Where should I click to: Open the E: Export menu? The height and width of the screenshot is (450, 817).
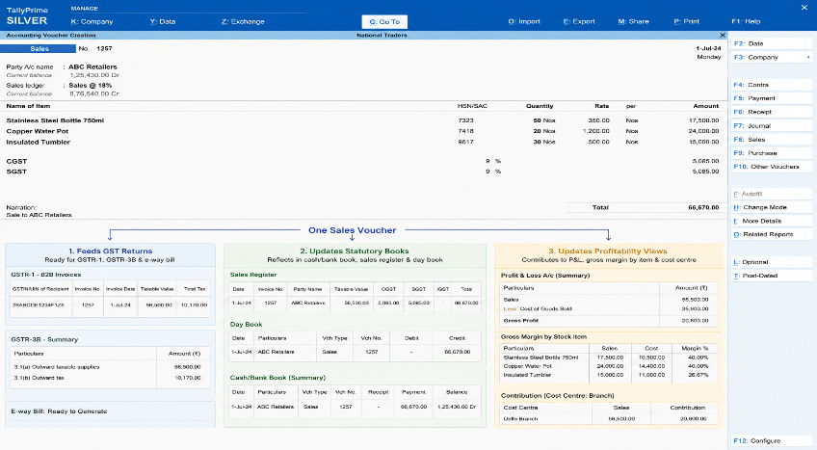pyautogui.click(x=579, y=21)
